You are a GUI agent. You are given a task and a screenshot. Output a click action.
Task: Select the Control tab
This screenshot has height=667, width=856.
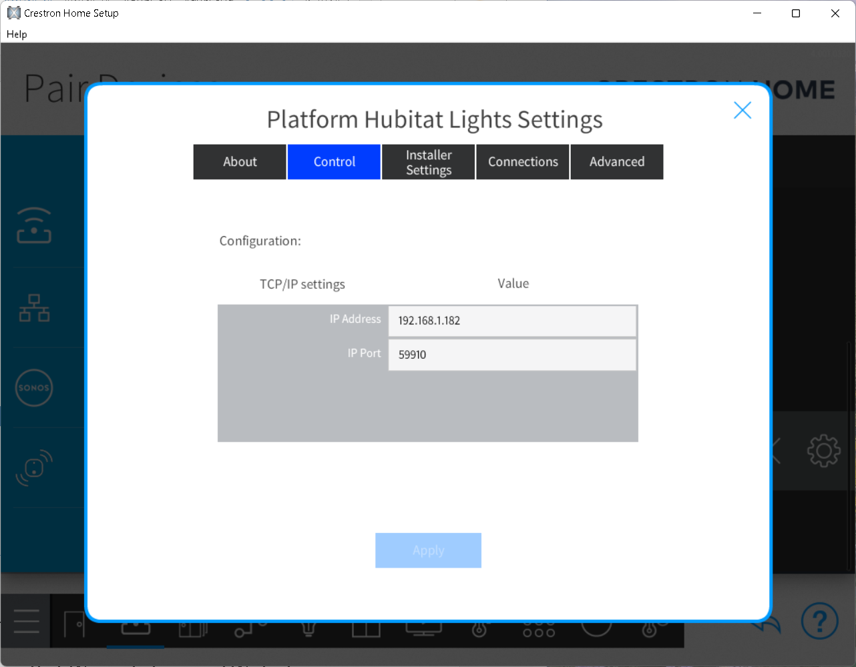coord(334,162)
